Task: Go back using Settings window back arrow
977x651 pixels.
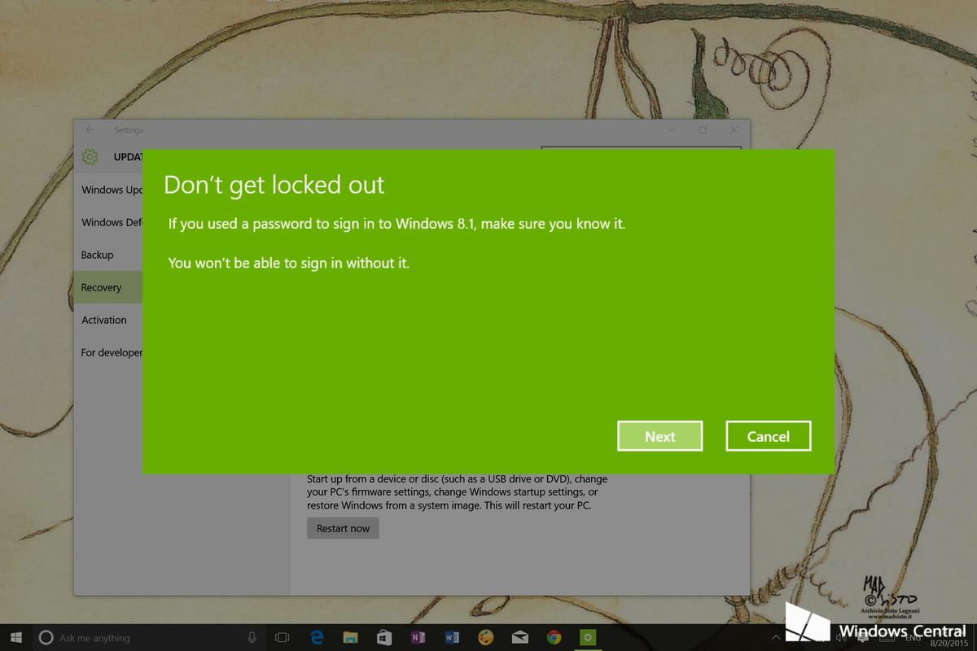Action: coord(90,130)
